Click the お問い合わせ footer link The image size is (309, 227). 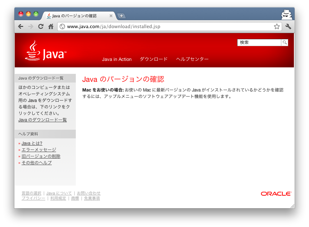pyautogui.click(x=89, y=193)
